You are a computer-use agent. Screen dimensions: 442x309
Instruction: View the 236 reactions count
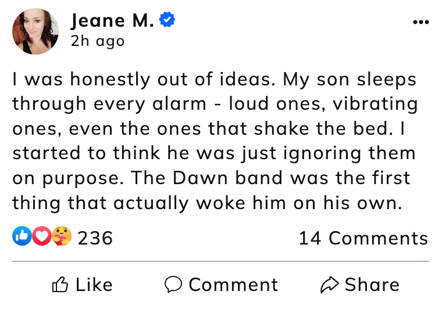[x=95, y=238]
